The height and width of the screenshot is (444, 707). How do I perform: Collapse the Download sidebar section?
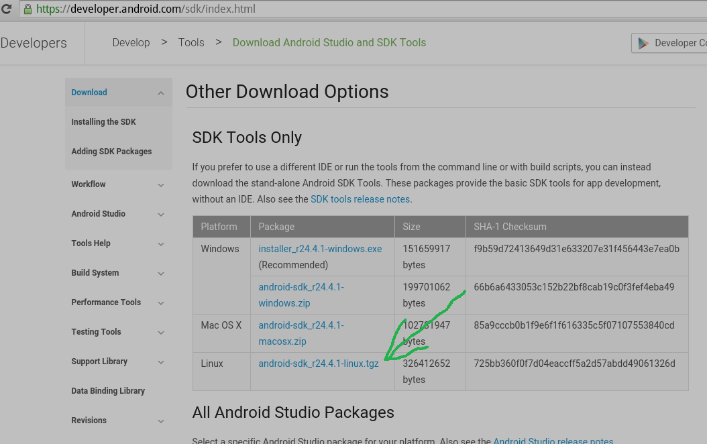[x=161, y=93]
